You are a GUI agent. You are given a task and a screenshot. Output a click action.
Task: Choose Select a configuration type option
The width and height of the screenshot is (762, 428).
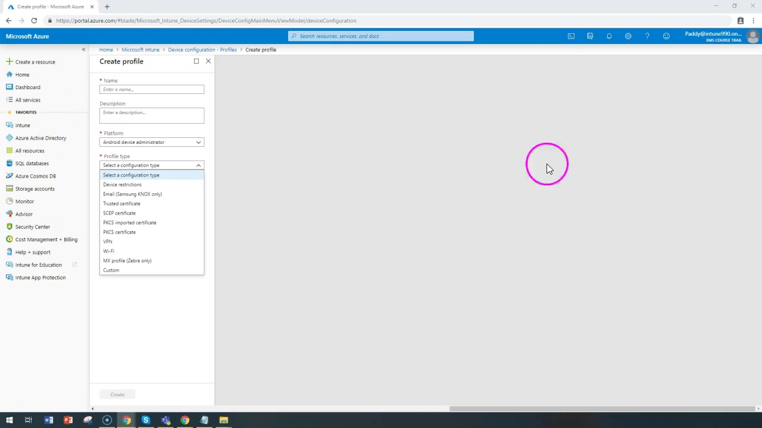coord(152,175)
